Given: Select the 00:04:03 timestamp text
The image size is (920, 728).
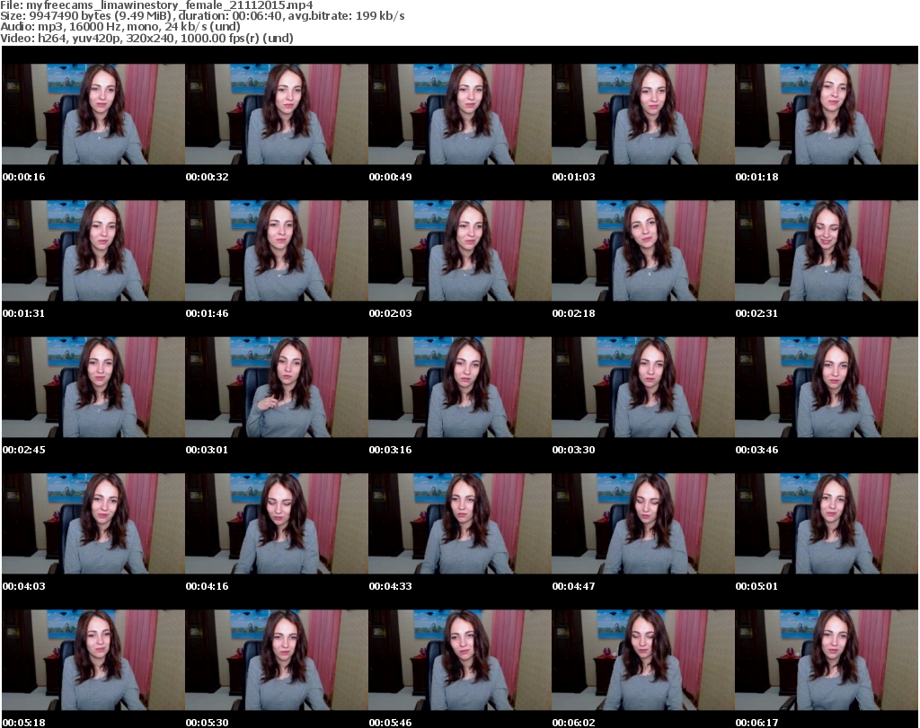Looking at the screenshot, I should coord(24,587).
